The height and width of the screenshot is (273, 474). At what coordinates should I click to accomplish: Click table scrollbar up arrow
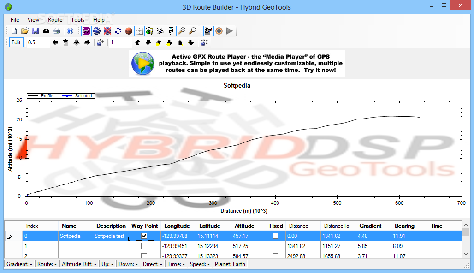(466, 225)
